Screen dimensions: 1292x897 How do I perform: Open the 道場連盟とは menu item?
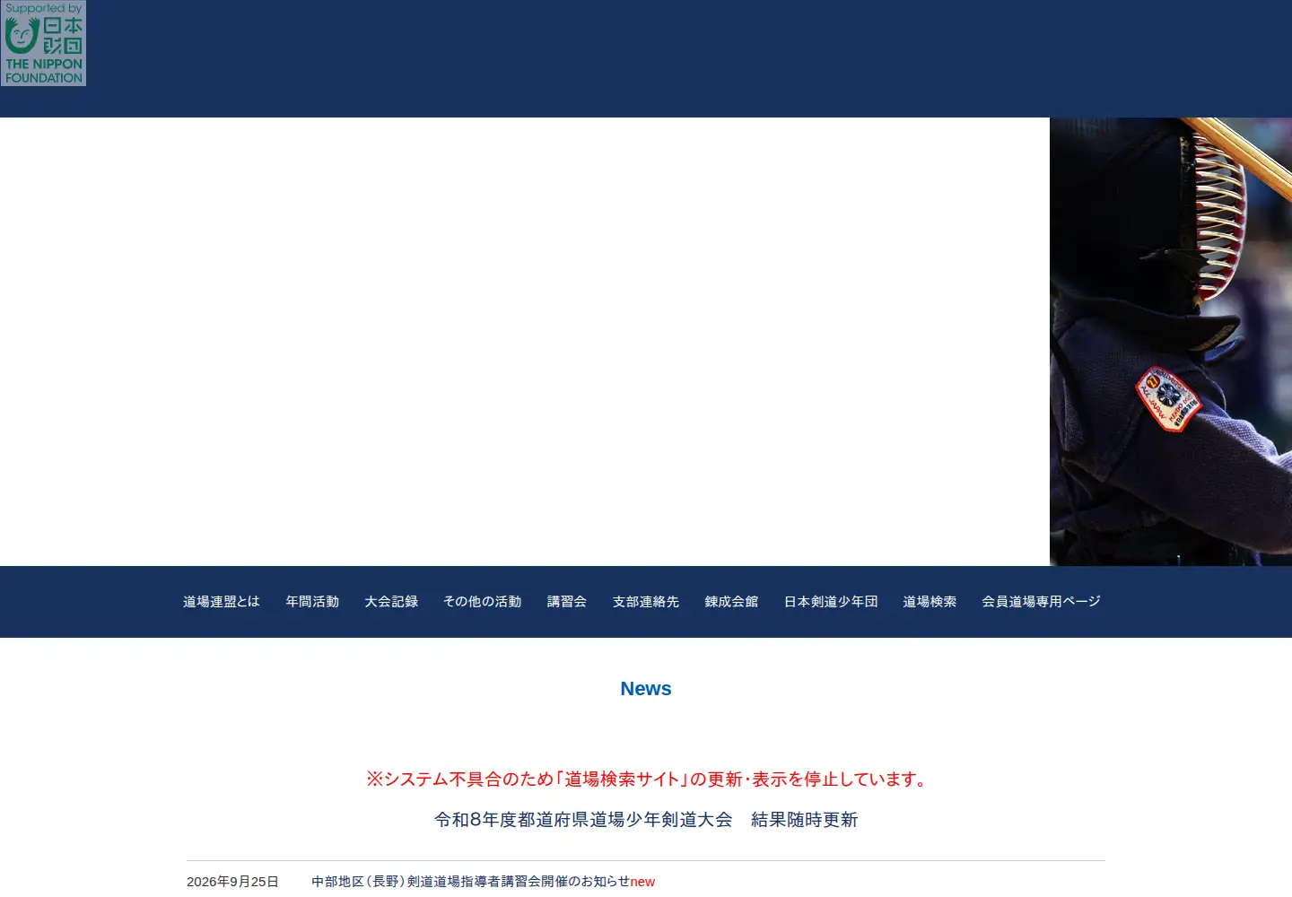click(x=222, y=602)
